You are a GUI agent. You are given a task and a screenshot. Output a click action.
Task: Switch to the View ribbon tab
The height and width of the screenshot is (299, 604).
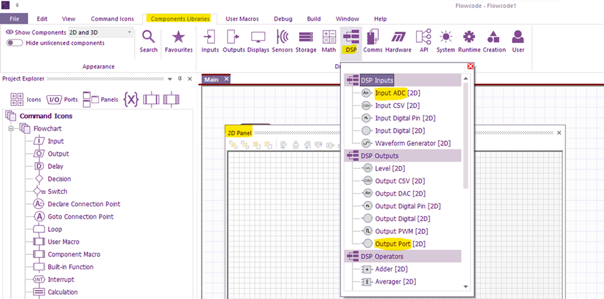click(68, 18)
